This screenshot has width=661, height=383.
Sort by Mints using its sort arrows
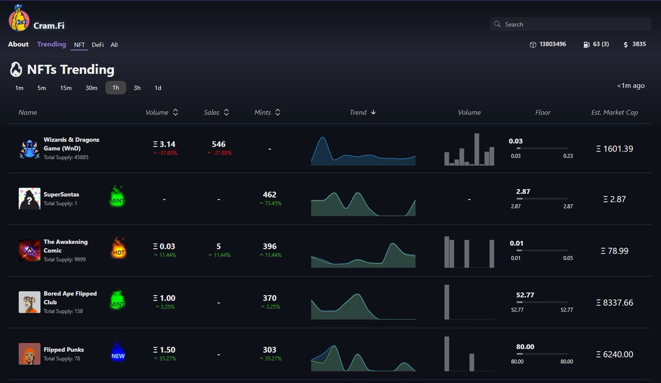pyautogui.click(x=278, y=112)
